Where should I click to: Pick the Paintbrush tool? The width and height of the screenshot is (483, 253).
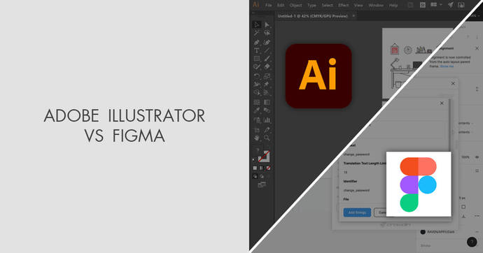coord(267,59)
